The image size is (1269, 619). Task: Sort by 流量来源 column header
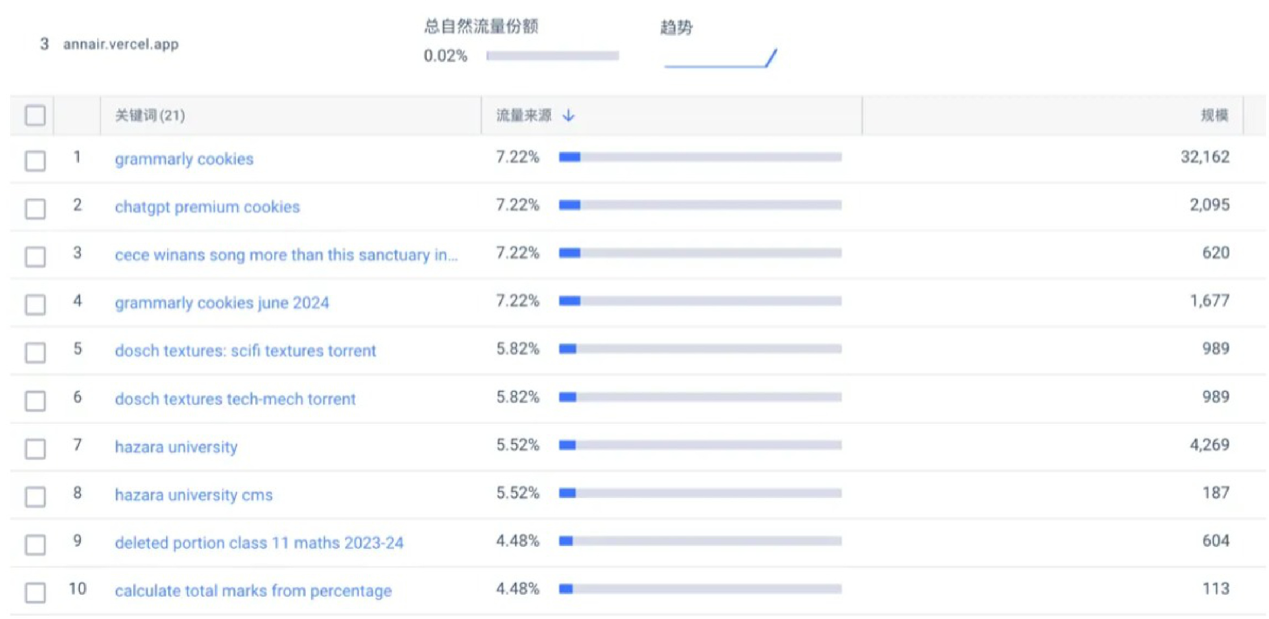point(523,116)
